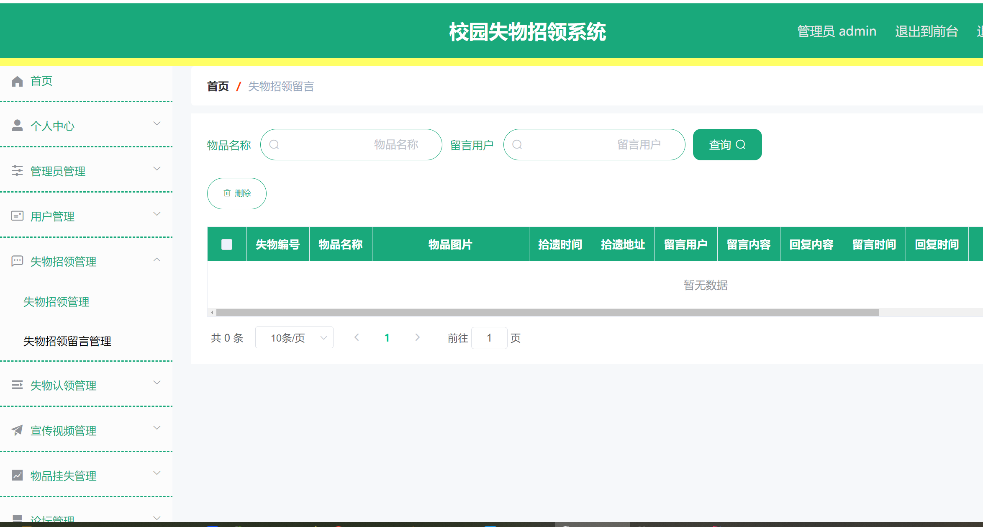The width and height of the screenshot is (983, 527).
Task: Click the magnifier icon inside 物品名称 search box
Action: 275,144
